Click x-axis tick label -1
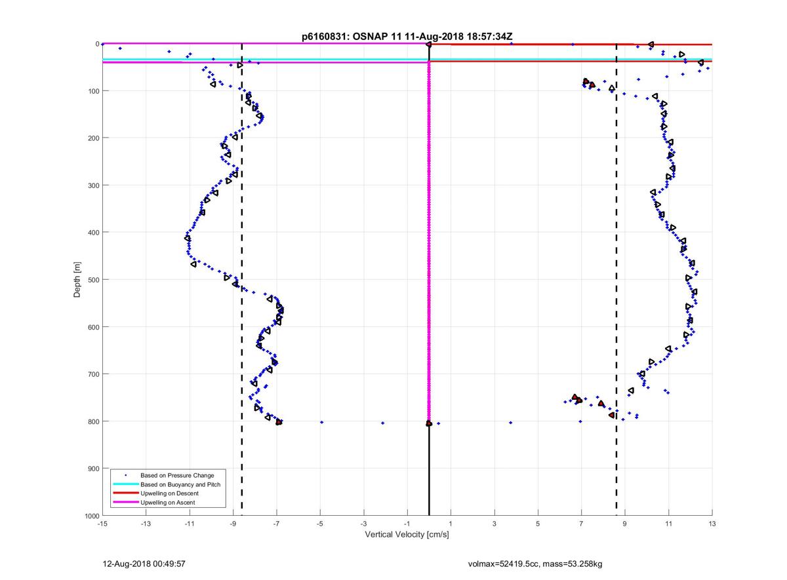 pos(407,524)
